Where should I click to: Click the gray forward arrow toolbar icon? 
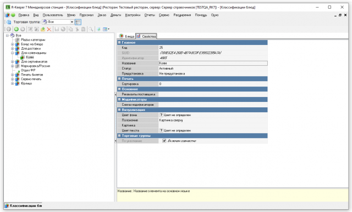(23, 29)
